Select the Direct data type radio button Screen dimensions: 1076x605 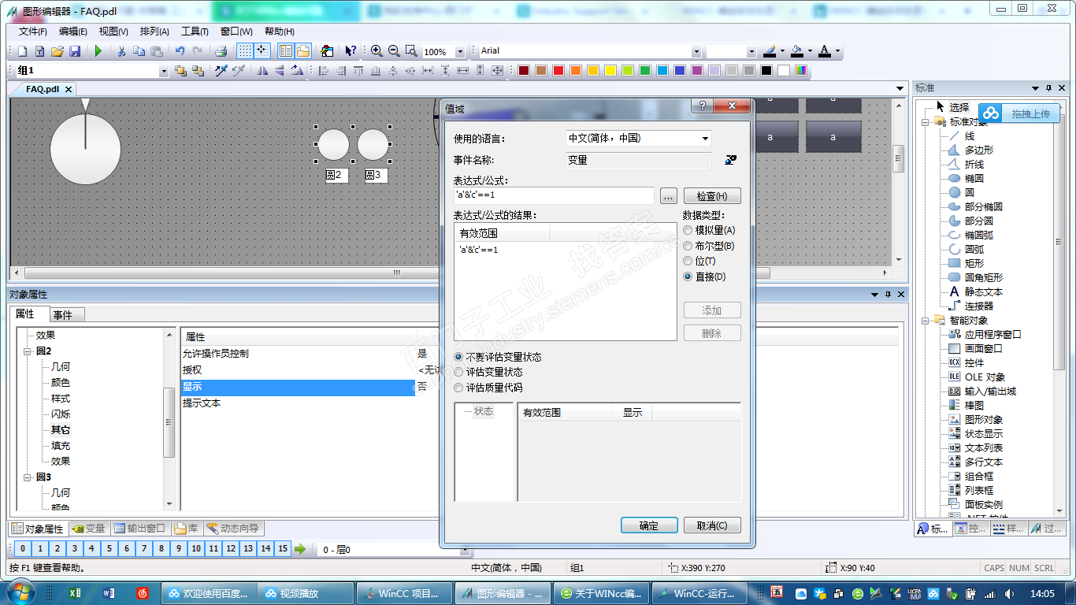[x=688, y=277]
